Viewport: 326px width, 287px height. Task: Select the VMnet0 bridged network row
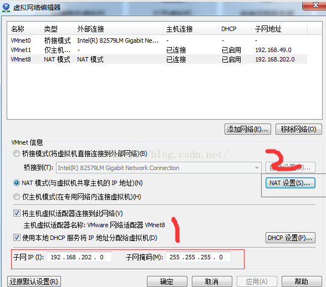(159, 40)
